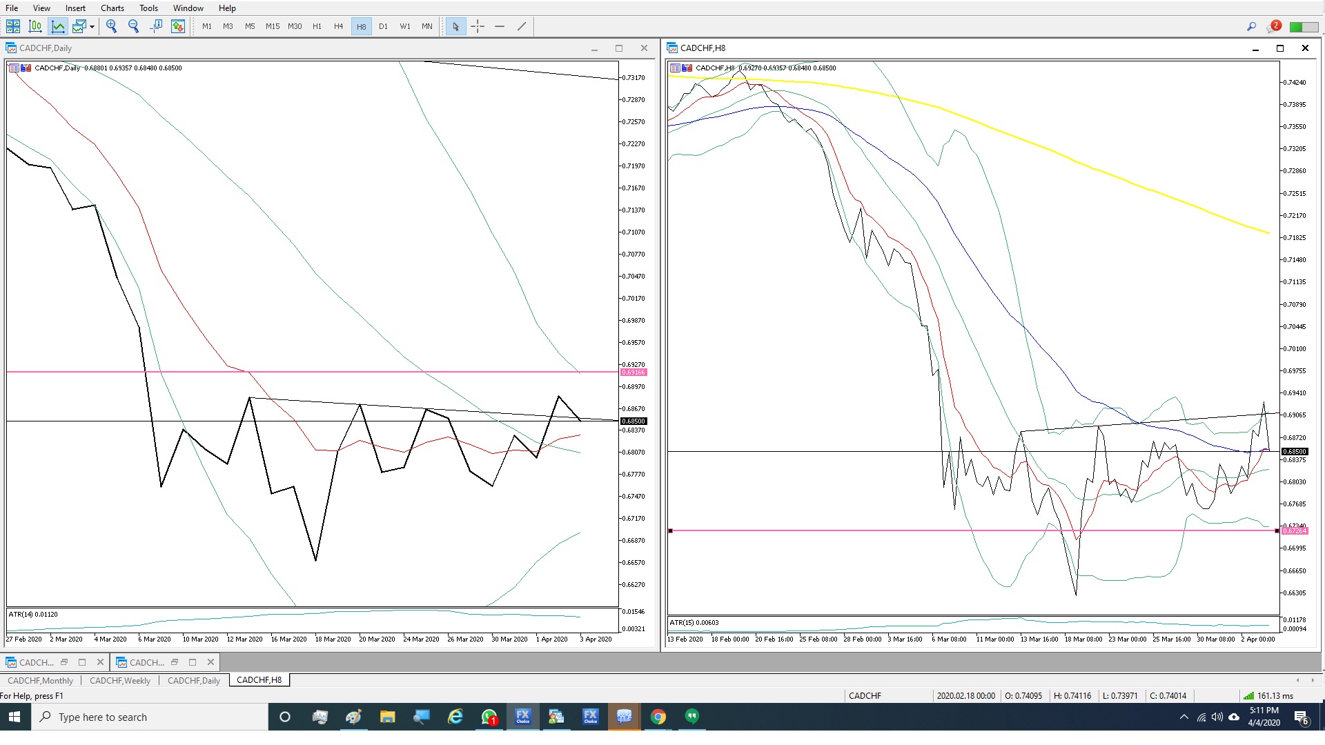Open the indicators list icon
Viewport: 1325px width, 745px height.
[x=178, y=26]
